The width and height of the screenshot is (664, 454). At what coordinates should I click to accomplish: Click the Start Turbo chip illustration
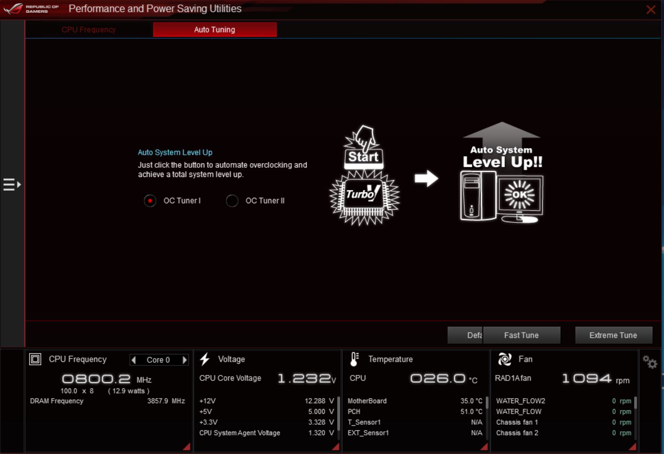(x=365, y=175)
